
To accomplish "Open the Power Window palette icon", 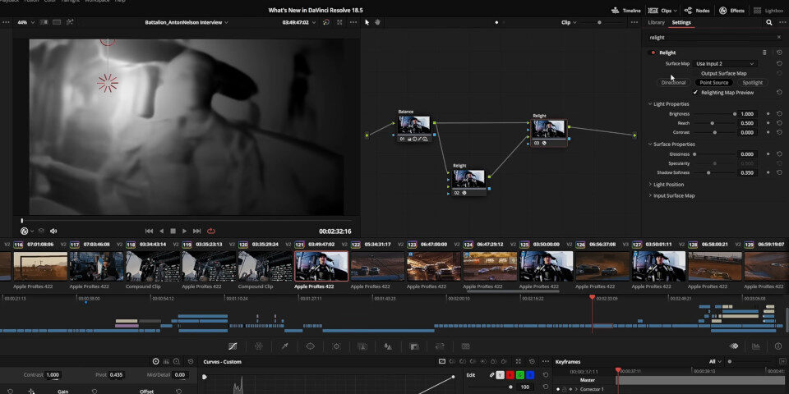I will coord(311,346).
